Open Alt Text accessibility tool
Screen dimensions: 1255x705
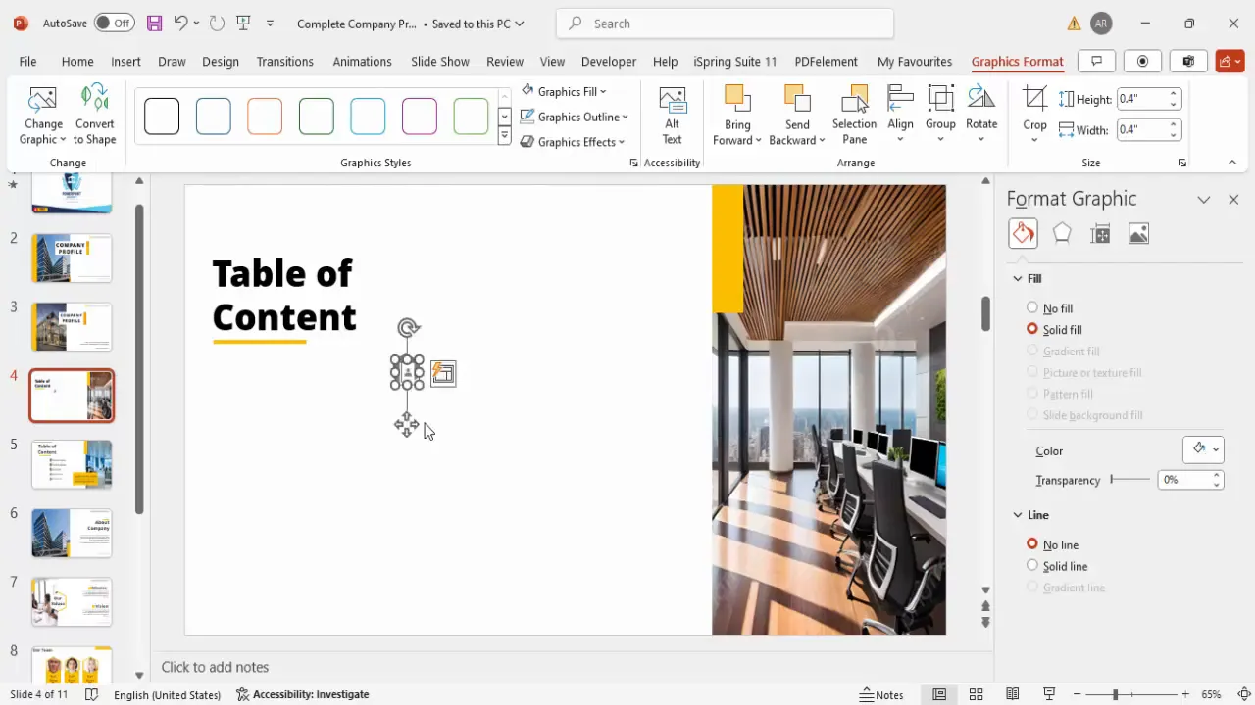672,116
